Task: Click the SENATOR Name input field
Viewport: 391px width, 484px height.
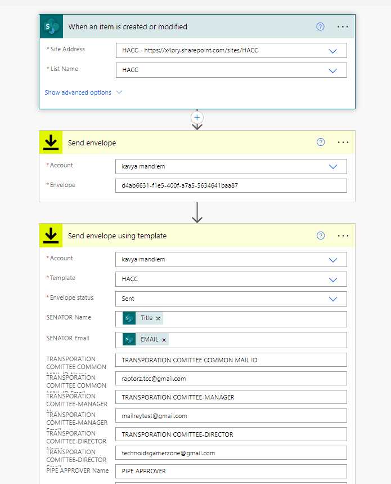Action: click(x=231, y=319)
